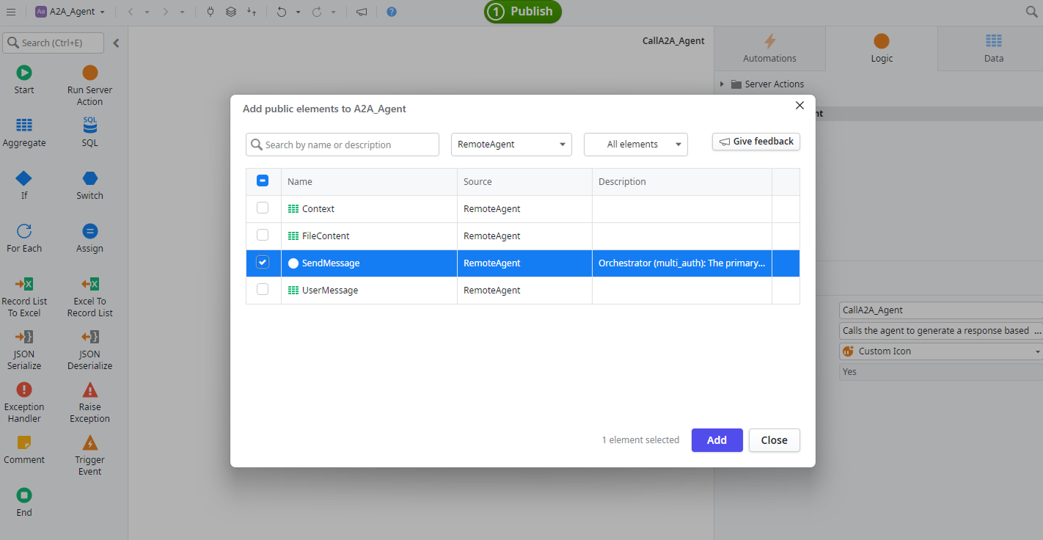Select the Switch tool
This screenshot has width=1043, height=540.
click(x=89, y=185)
